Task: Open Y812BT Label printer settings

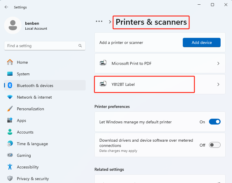Action: (160, 84)
